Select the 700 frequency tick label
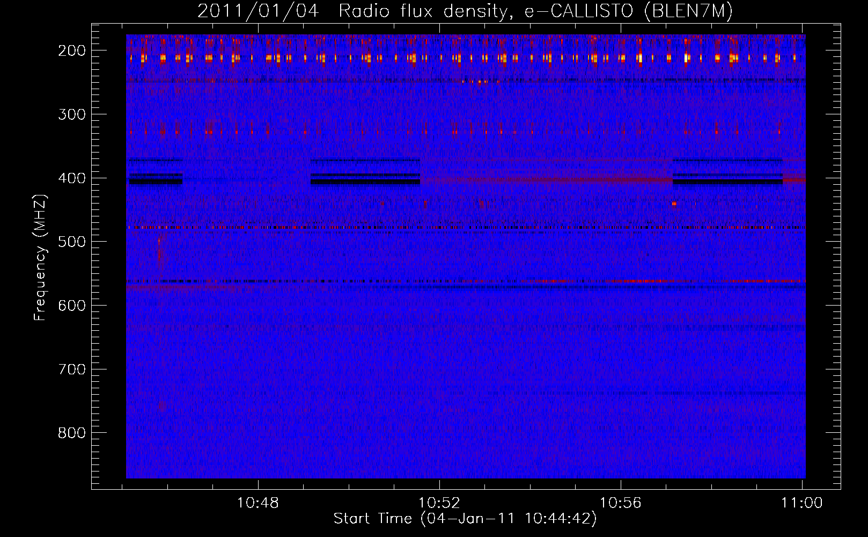 [72, 369]
